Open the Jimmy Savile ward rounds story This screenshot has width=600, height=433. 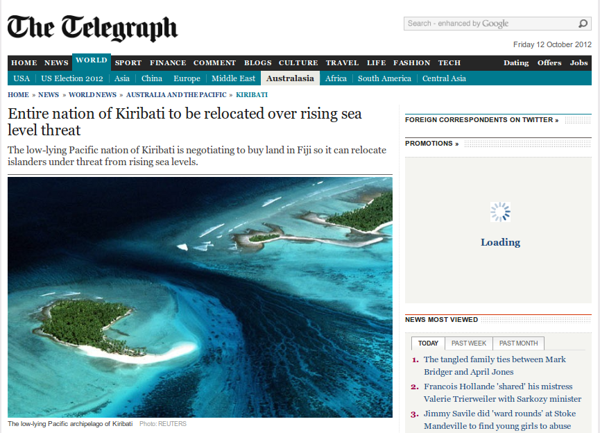[499, 420]
